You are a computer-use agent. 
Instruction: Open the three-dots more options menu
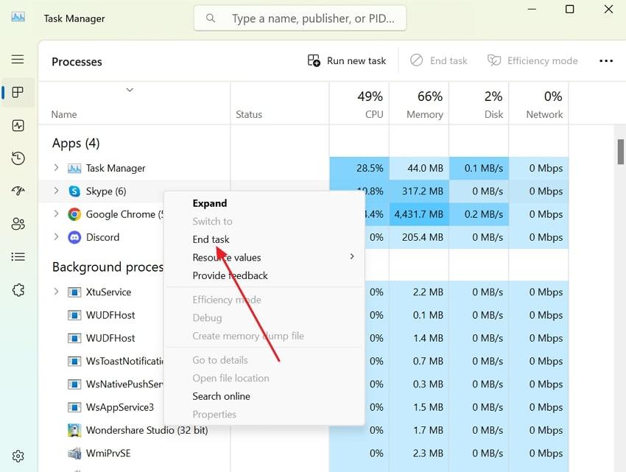pos(605,60)
